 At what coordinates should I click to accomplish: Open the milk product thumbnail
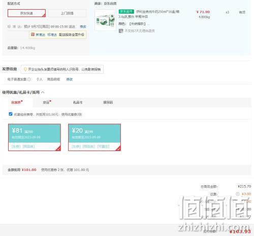pyautogui.click(x=105, y=20)
